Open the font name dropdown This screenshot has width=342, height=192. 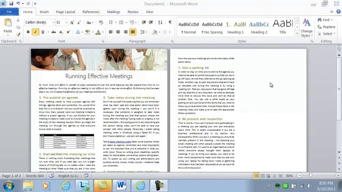(x=53, y=22)
